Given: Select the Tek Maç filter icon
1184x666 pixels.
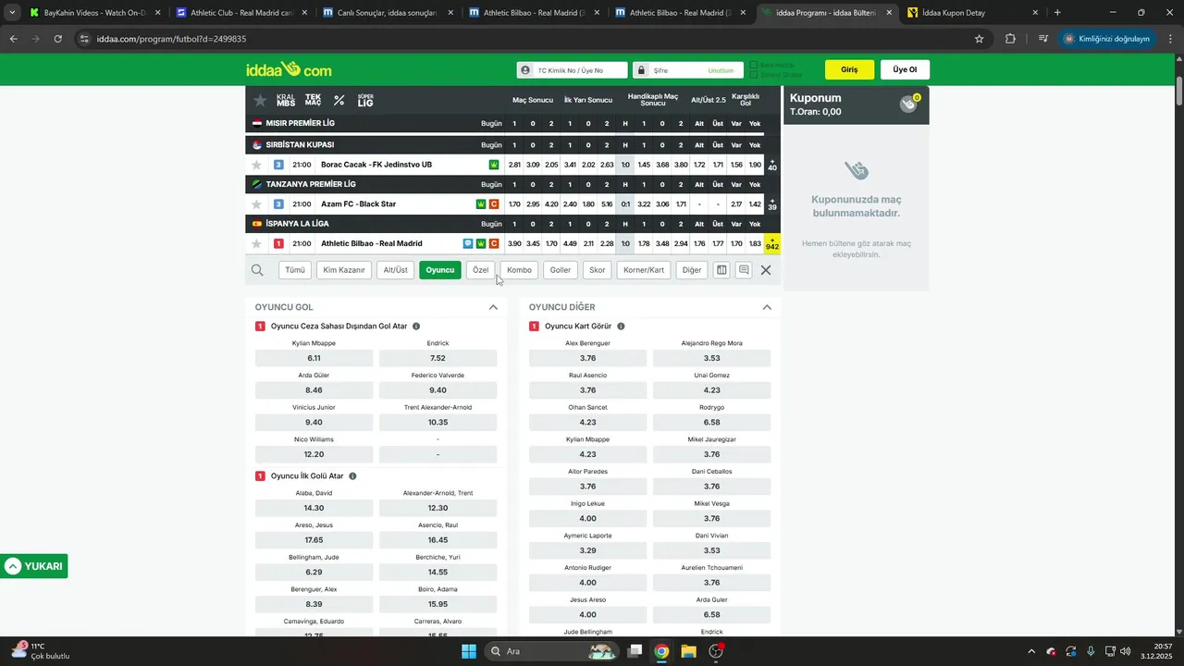Looking at the screenshot, I should point(314,100).
